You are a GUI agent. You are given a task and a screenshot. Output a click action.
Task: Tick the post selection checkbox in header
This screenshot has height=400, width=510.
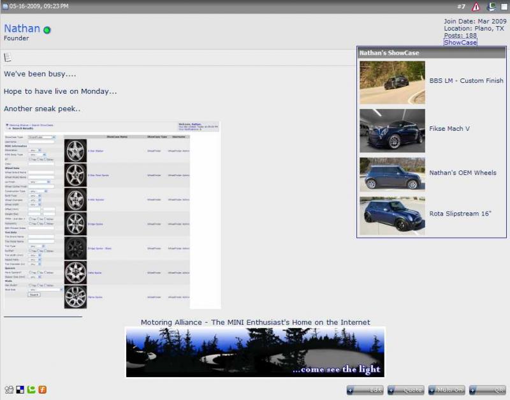point(504,6)
